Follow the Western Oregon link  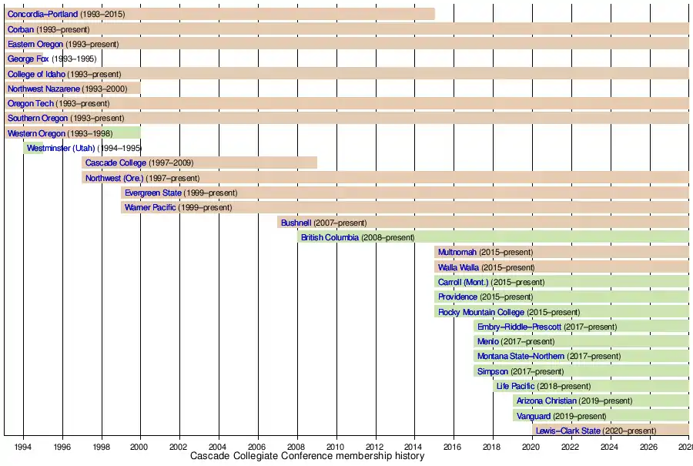click(x=36, y=133)
